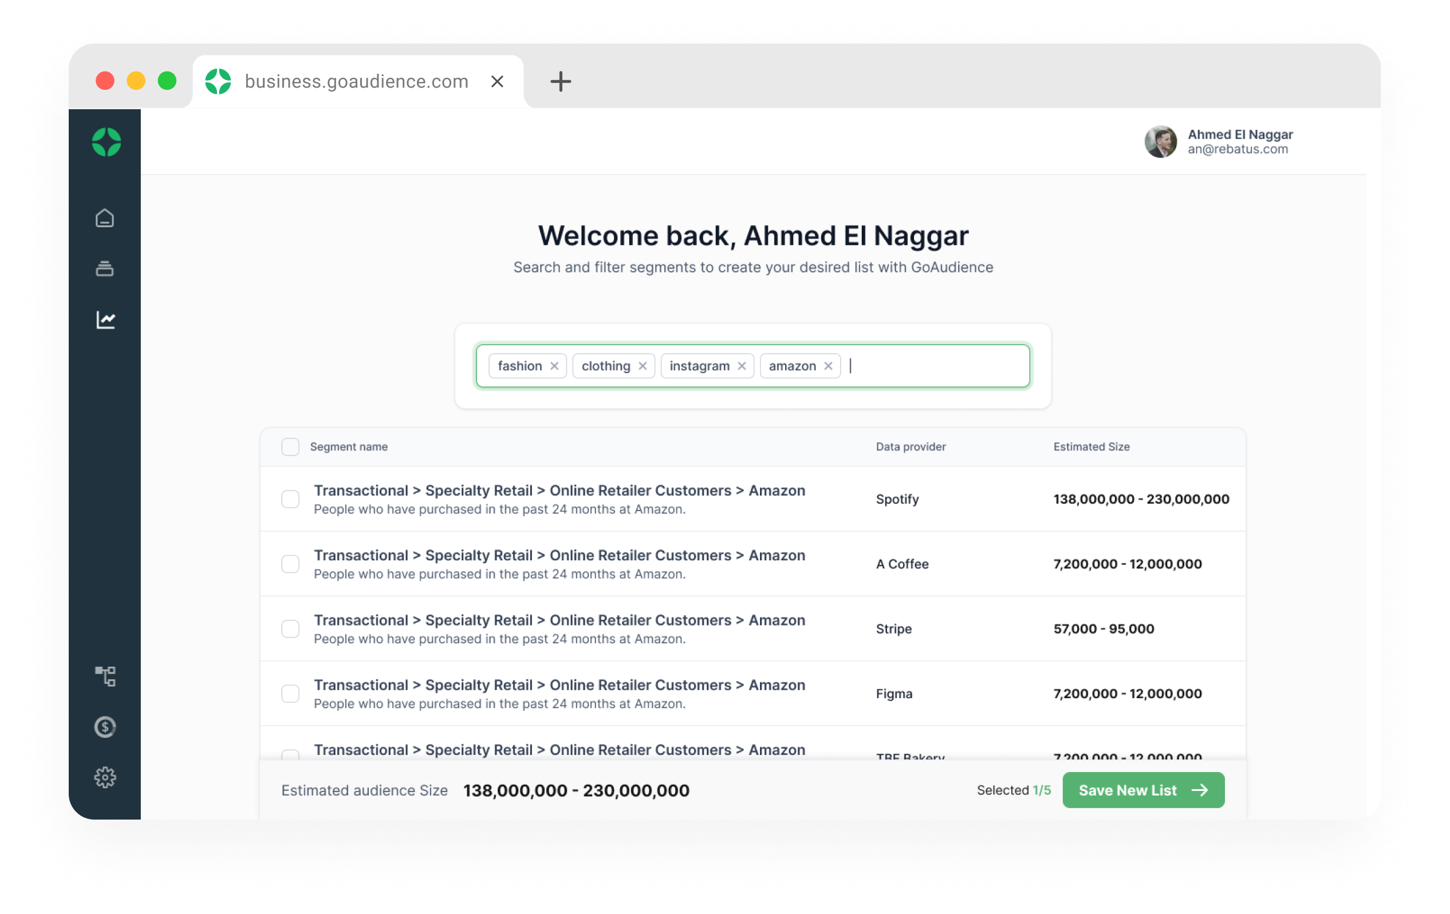Click the 57,000 - 95,000 size value
1450x914 pixels.
1103,628
